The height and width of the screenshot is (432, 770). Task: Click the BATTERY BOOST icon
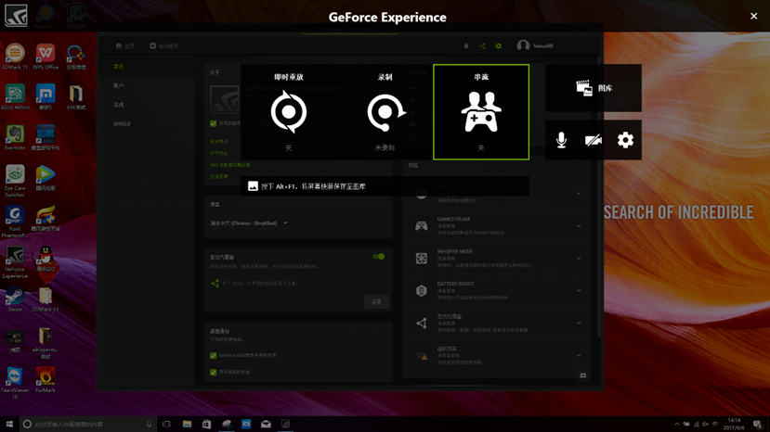pos(422,291)
